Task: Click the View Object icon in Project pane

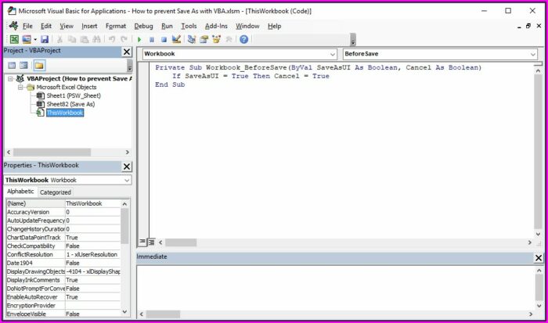Action: (23, 65)
